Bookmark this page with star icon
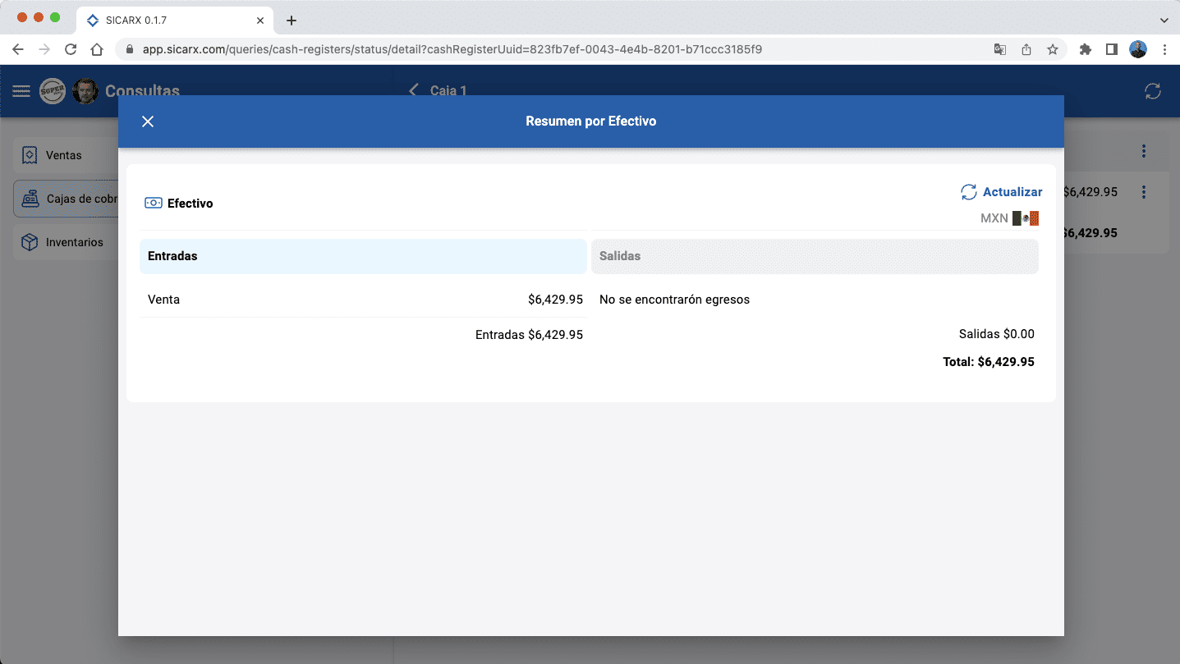The width and height of the screenshot is (1180, 664). 1052,49
